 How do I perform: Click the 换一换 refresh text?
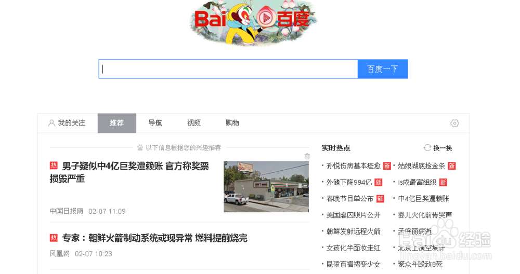pos(443,148)
